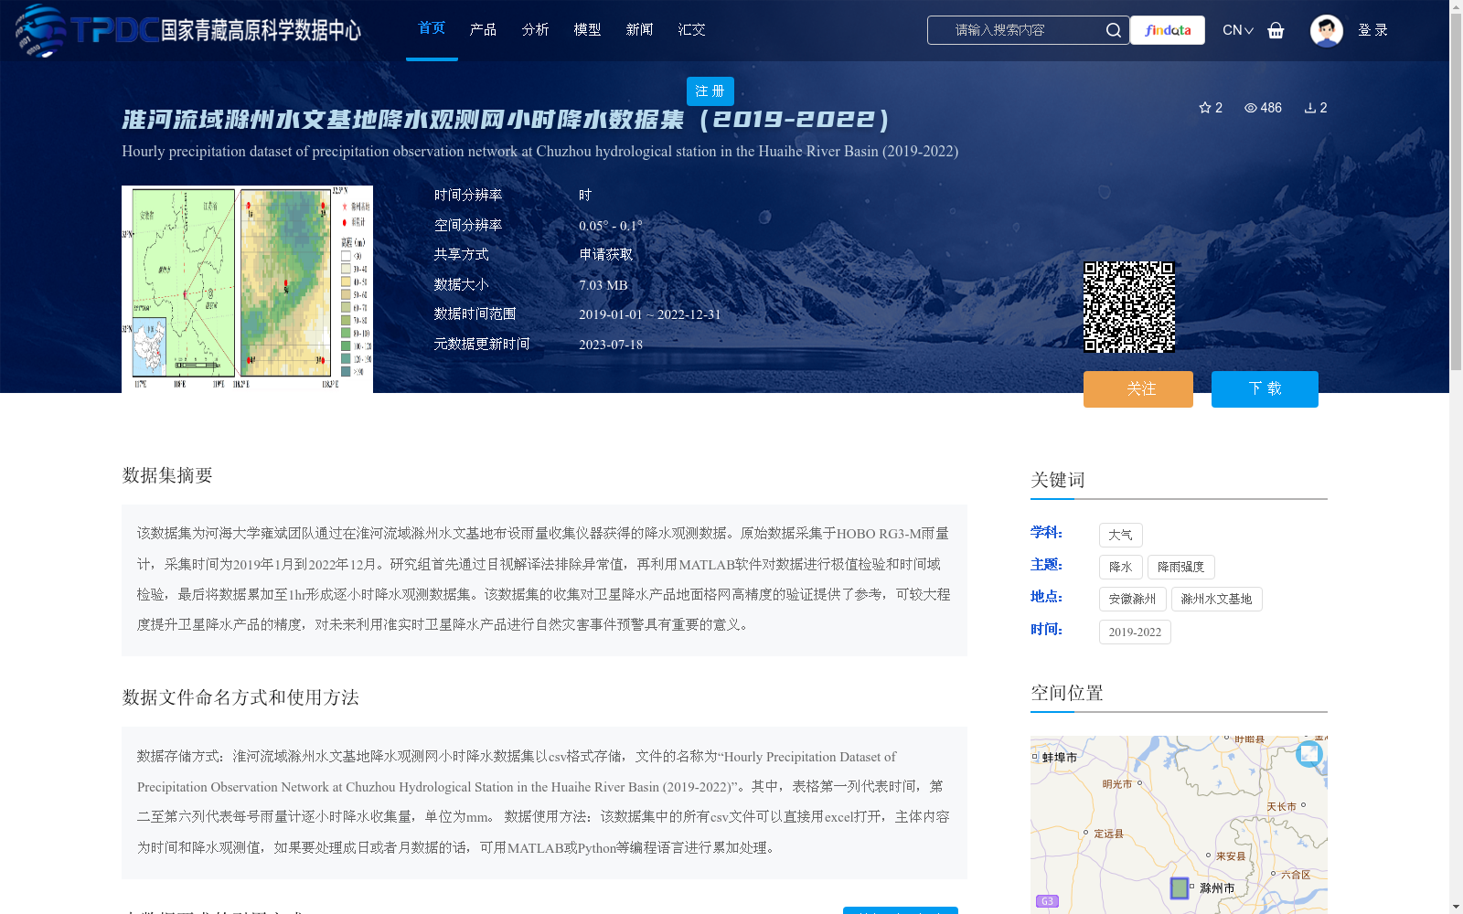Open the 分析 menu item
The image size is (1463, 914).
[x=535, y=30]
